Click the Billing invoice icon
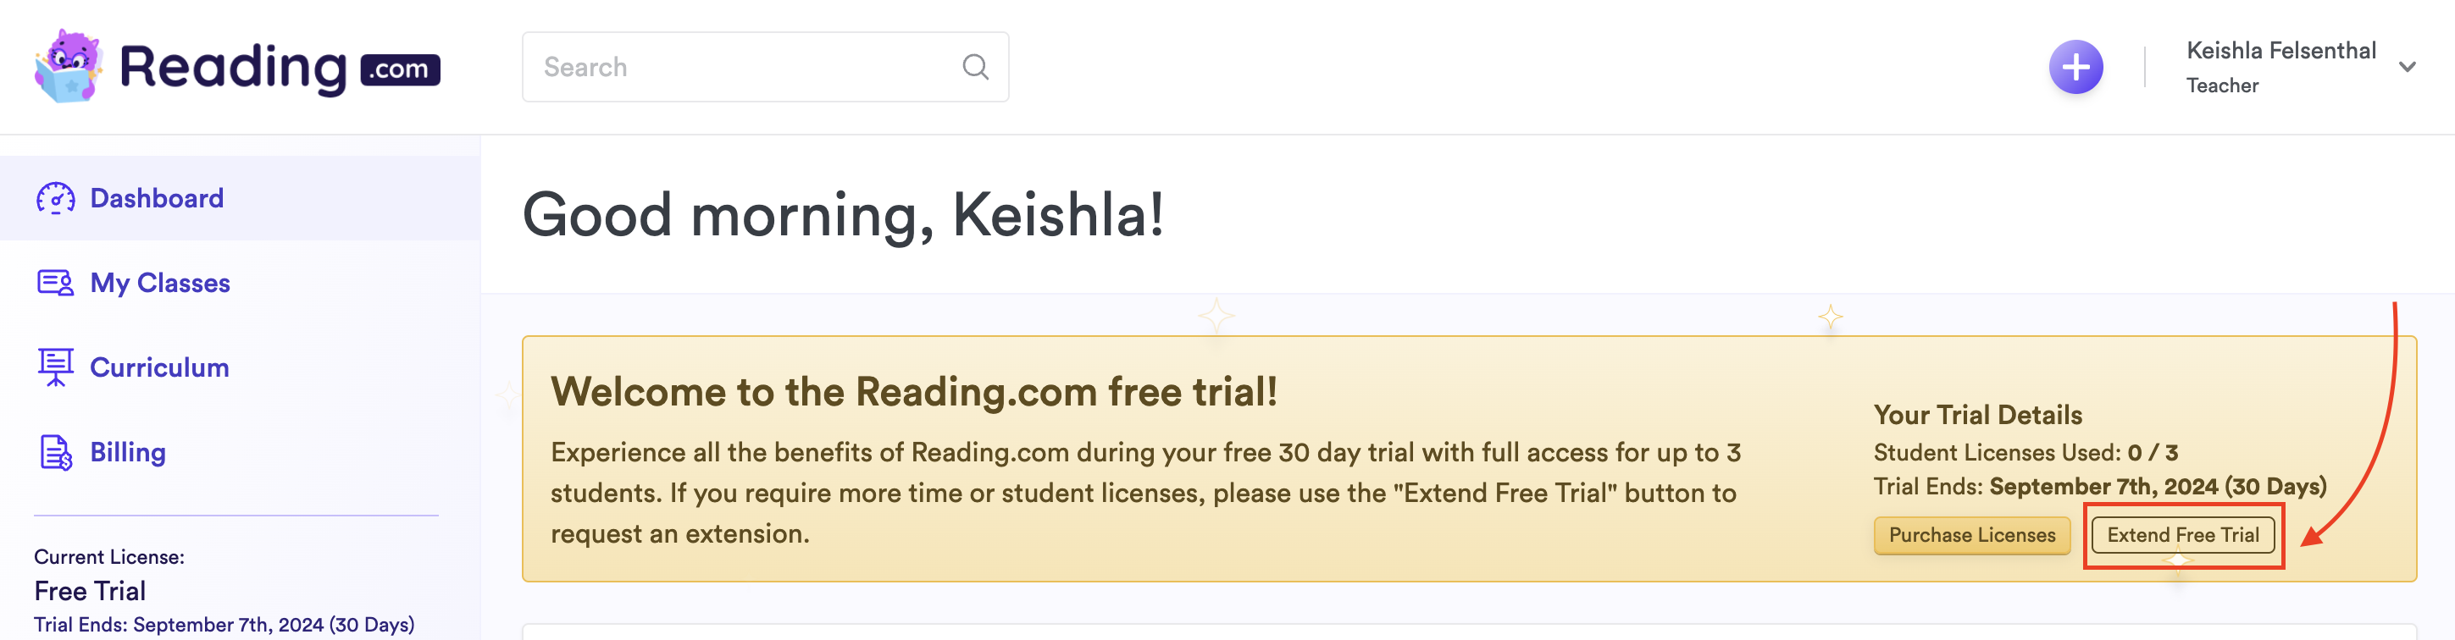2455x640 pixels. (x=55, y=452)
